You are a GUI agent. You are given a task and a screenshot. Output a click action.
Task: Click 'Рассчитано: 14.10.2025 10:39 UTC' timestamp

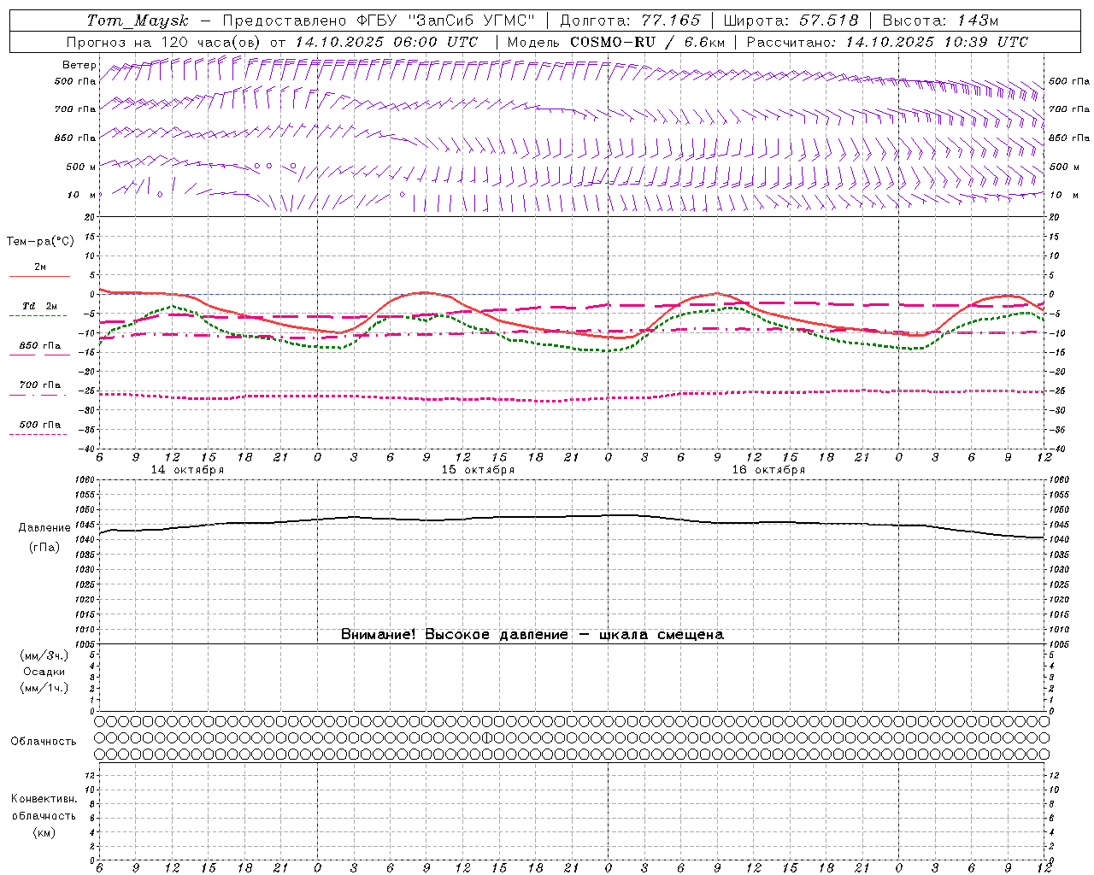point(887,42)
